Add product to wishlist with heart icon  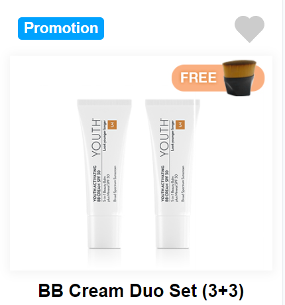tap(249, 29)
